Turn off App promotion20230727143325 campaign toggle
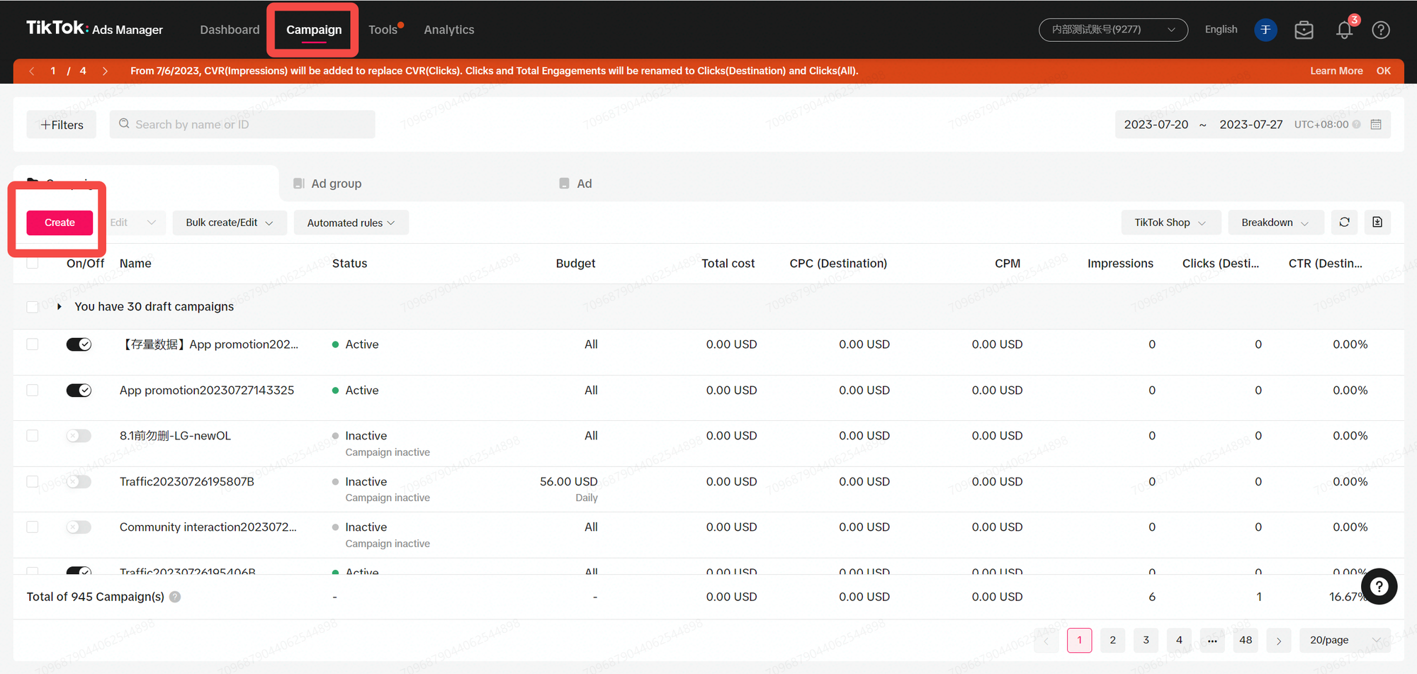 click(79, 391)
